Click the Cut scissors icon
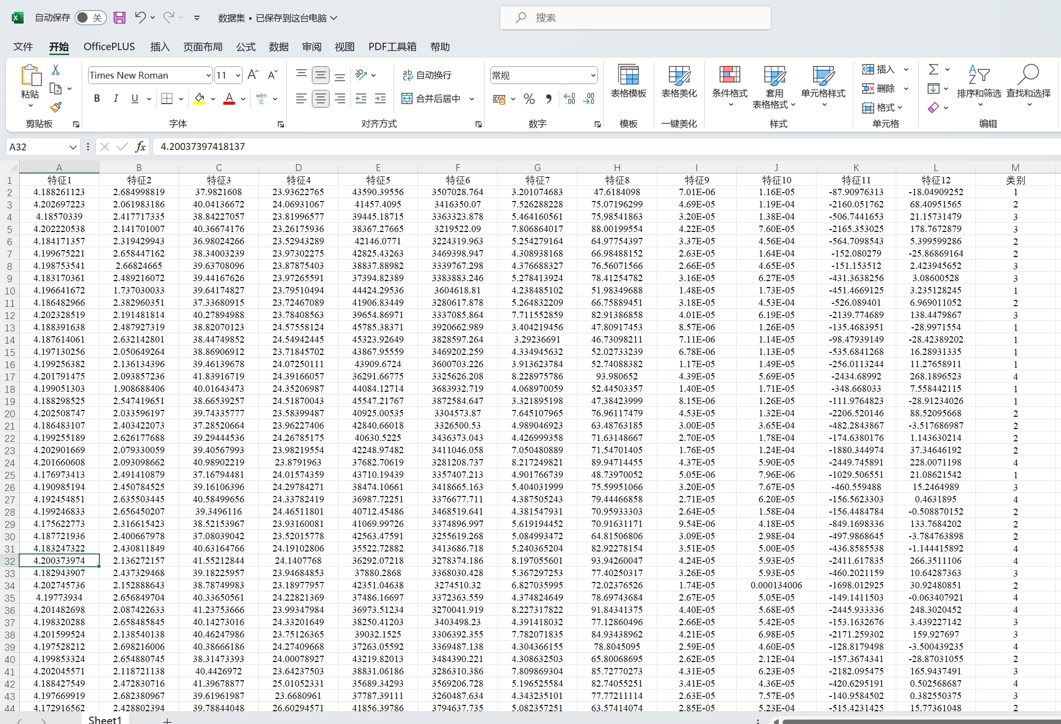 56,70
